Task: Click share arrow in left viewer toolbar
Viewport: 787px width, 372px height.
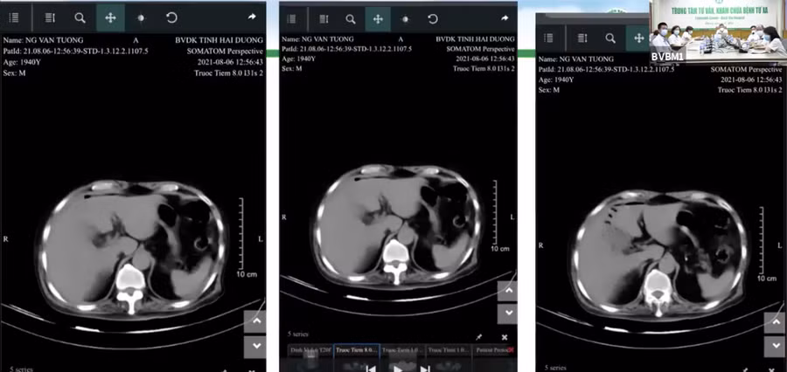Action: (252, 17)
